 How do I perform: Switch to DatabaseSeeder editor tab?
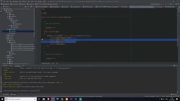pos(170,7)
